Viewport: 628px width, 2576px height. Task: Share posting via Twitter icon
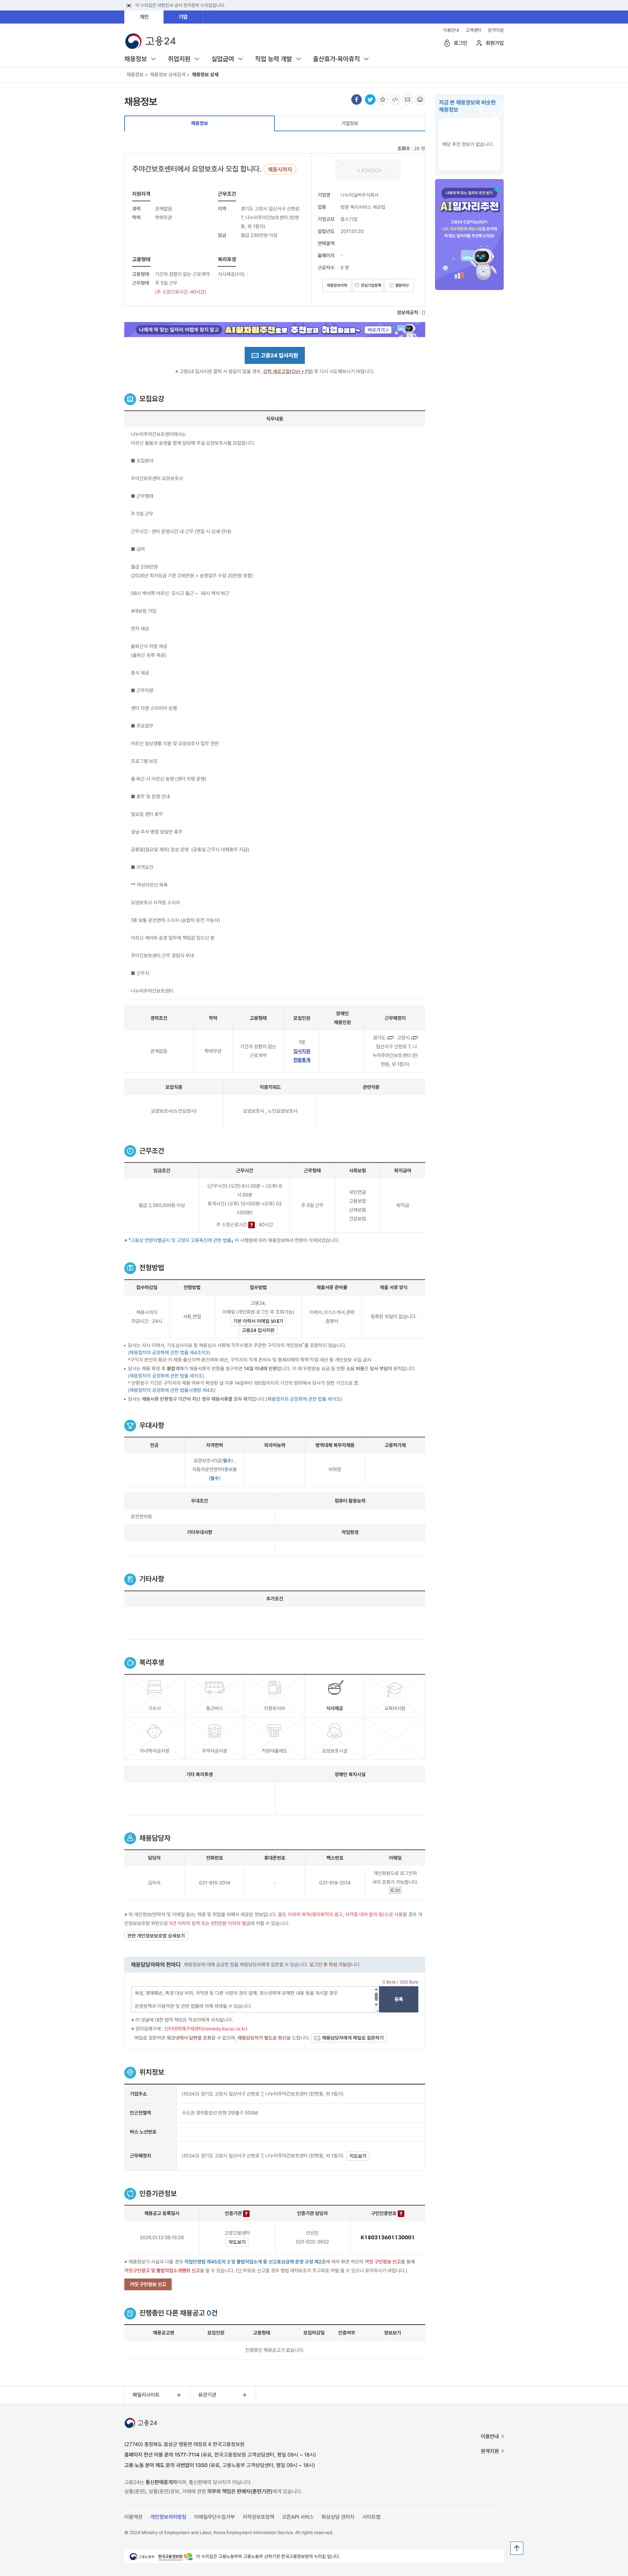(370, 100)
